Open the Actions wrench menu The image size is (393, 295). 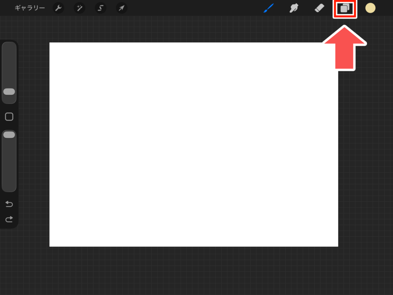58,8
